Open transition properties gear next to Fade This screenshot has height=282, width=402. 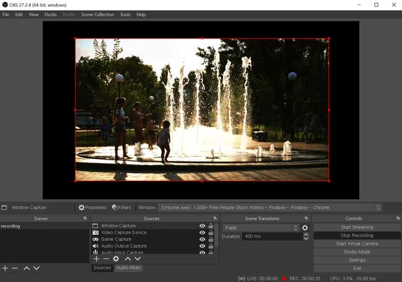coord(305,227)
